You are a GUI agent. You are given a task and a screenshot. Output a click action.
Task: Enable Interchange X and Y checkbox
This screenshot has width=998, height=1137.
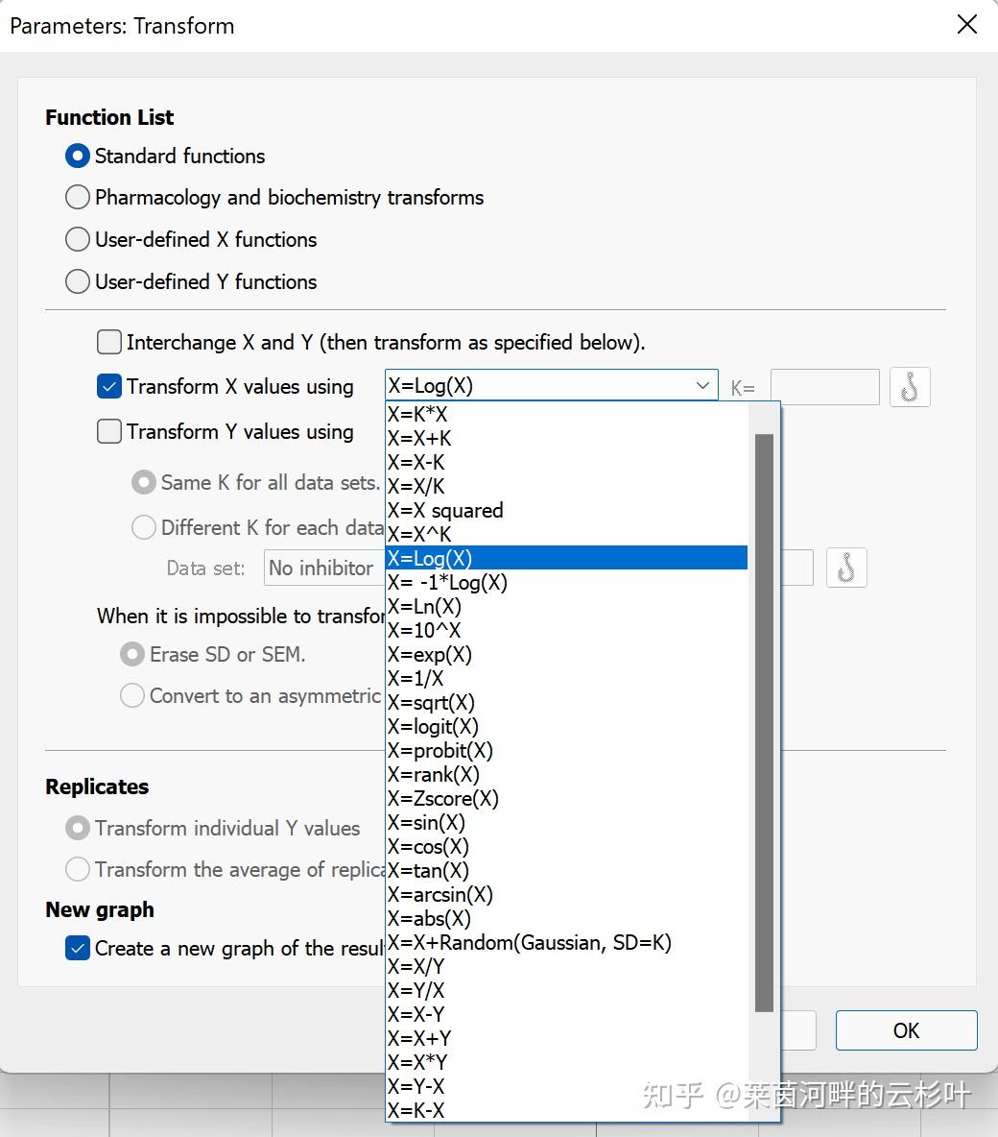109,342
